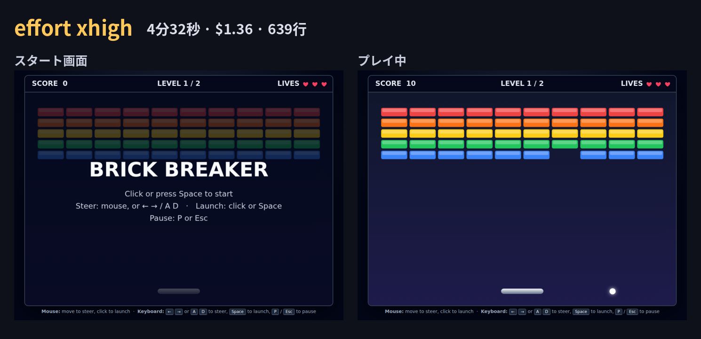Screen dimensions: 701x339
Task: Click the A key hint in start screen footer
Action: 194,312
